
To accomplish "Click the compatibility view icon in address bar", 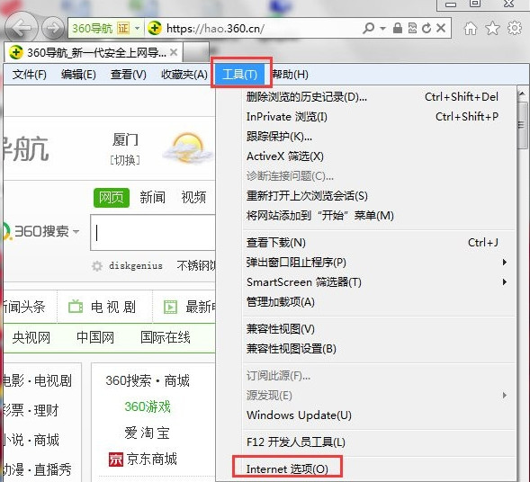I will click(x=412, y=28).
